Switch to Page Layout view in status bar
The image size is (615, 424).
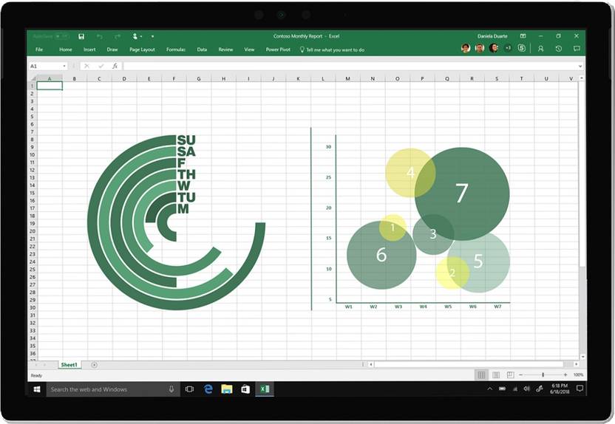(496, 375)
